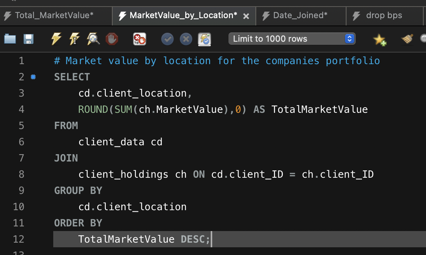This screenshot has width=426, height=255.
Task: Click cd.client_location on line 3
Action: 133,93
